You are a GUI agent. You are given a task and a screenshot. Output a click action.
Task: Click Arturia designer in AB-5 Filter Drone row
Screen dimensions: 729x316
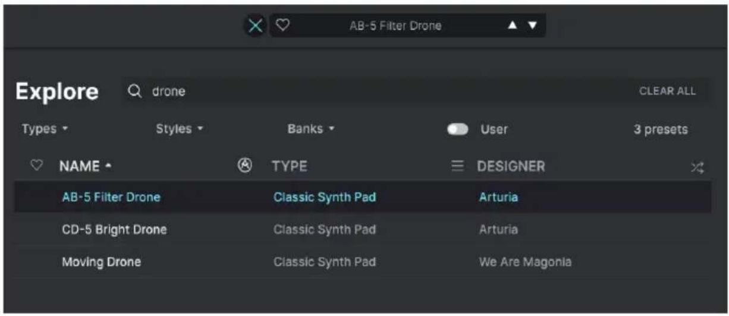498,197
